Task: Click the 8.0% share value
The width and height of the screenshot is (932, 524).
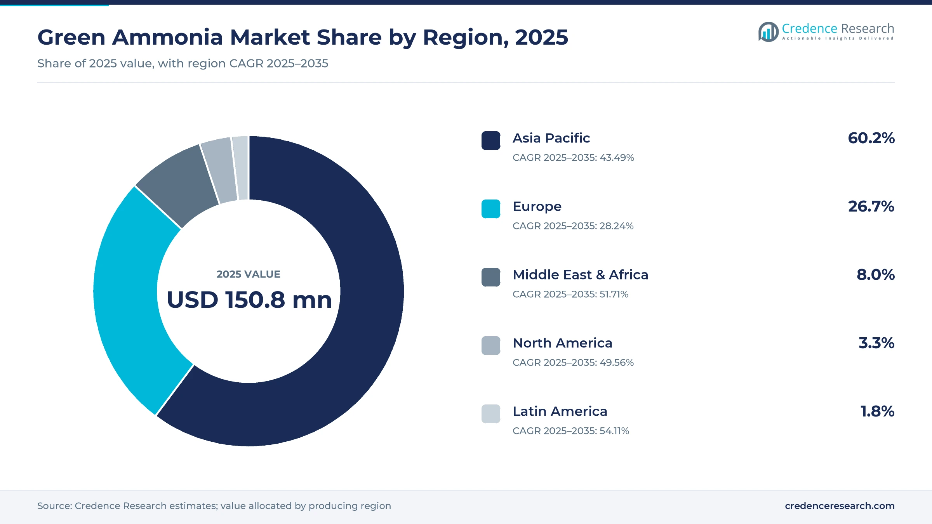Action: [x=876, y=274]
